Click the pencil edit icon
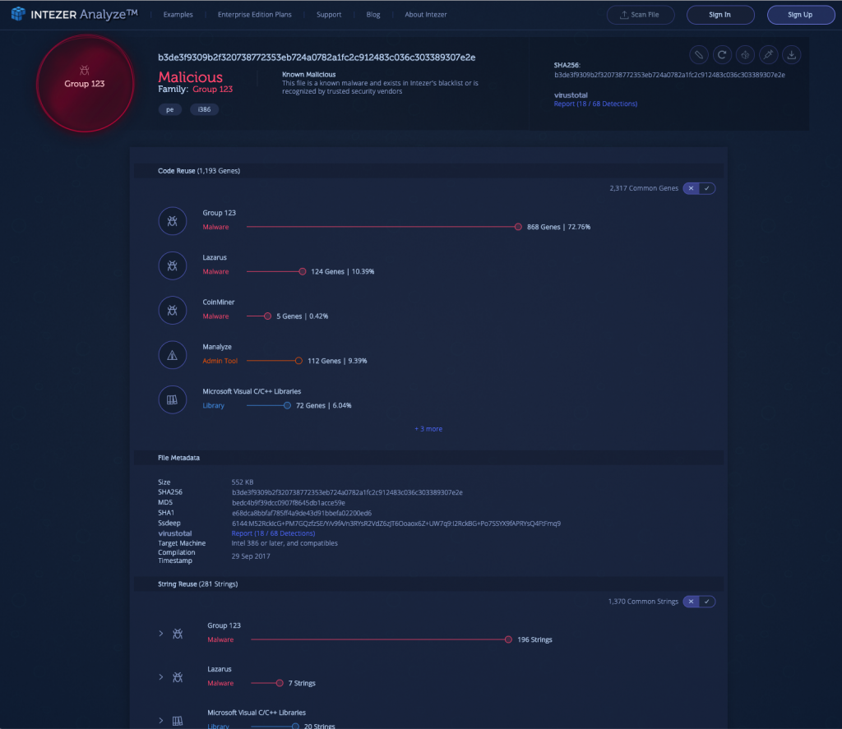Viewport: 842px width, 729px height. (x=699, y=54)
